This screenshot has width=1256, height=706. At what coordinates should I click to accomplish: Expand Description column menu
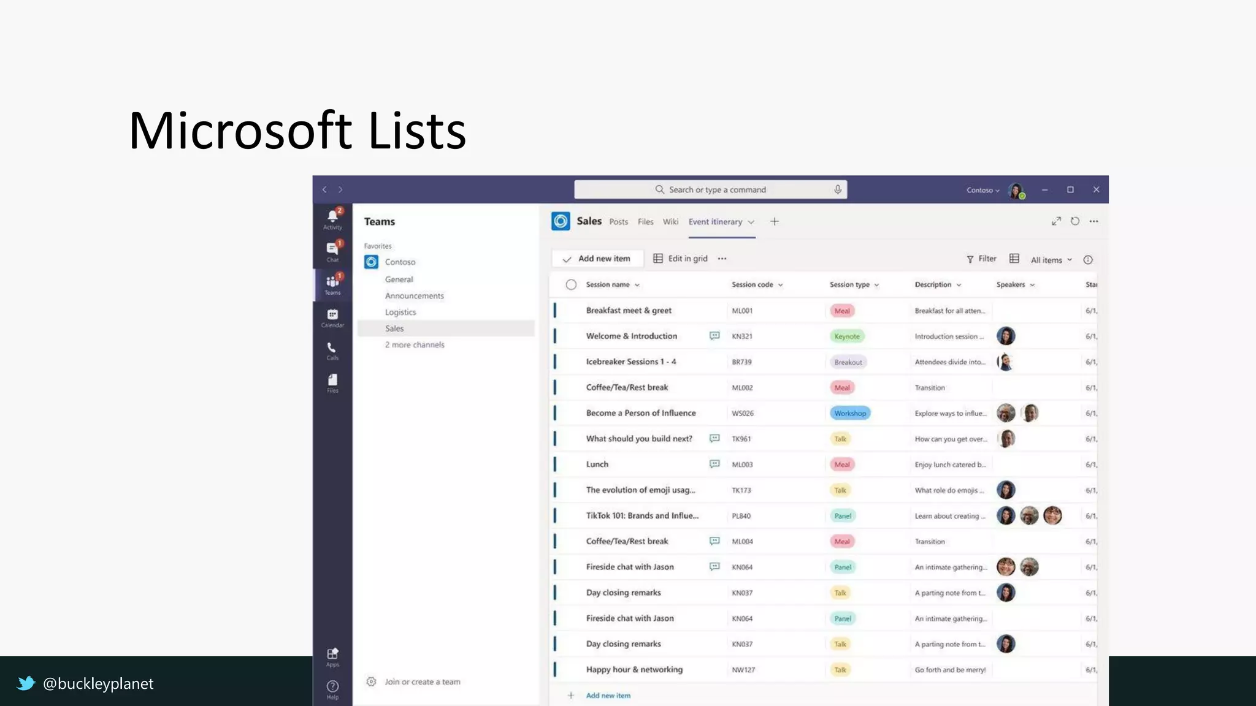pos(959,285)
